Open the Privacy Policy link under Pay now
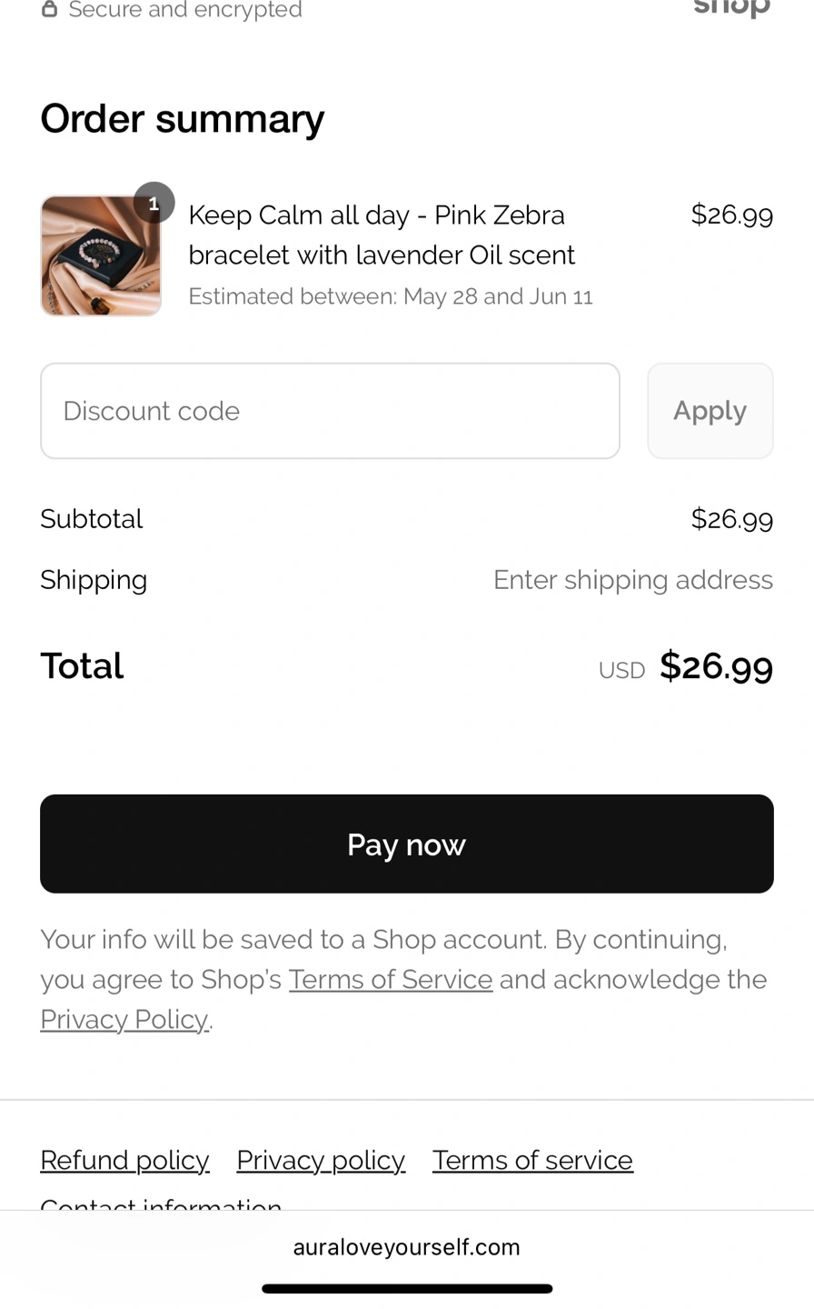This screenshot has width=814, height=1309. (124, 1019)
